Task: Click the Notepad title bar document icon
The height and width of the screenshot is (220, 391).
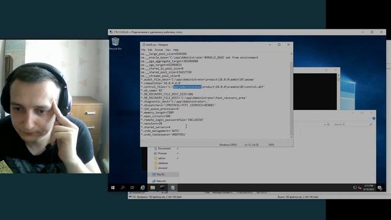Action: 143,45
